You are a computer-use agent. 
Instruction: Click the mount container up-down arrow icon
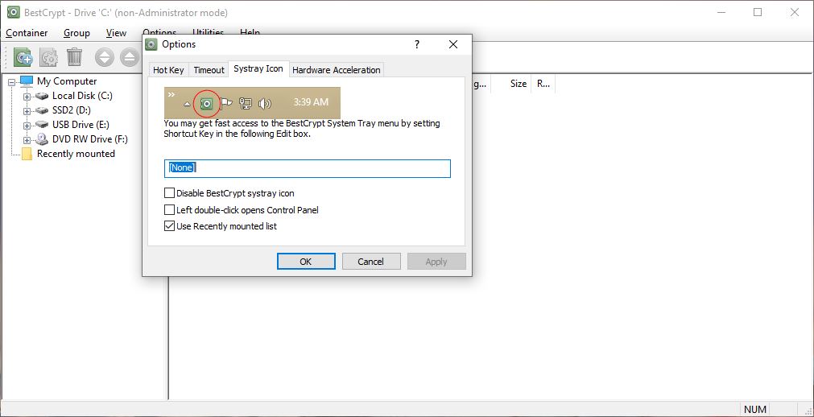pos(105,57)
